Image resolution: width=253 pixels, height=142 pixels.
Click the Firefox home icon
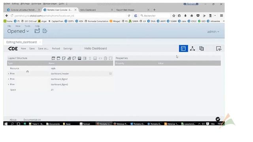192,16
